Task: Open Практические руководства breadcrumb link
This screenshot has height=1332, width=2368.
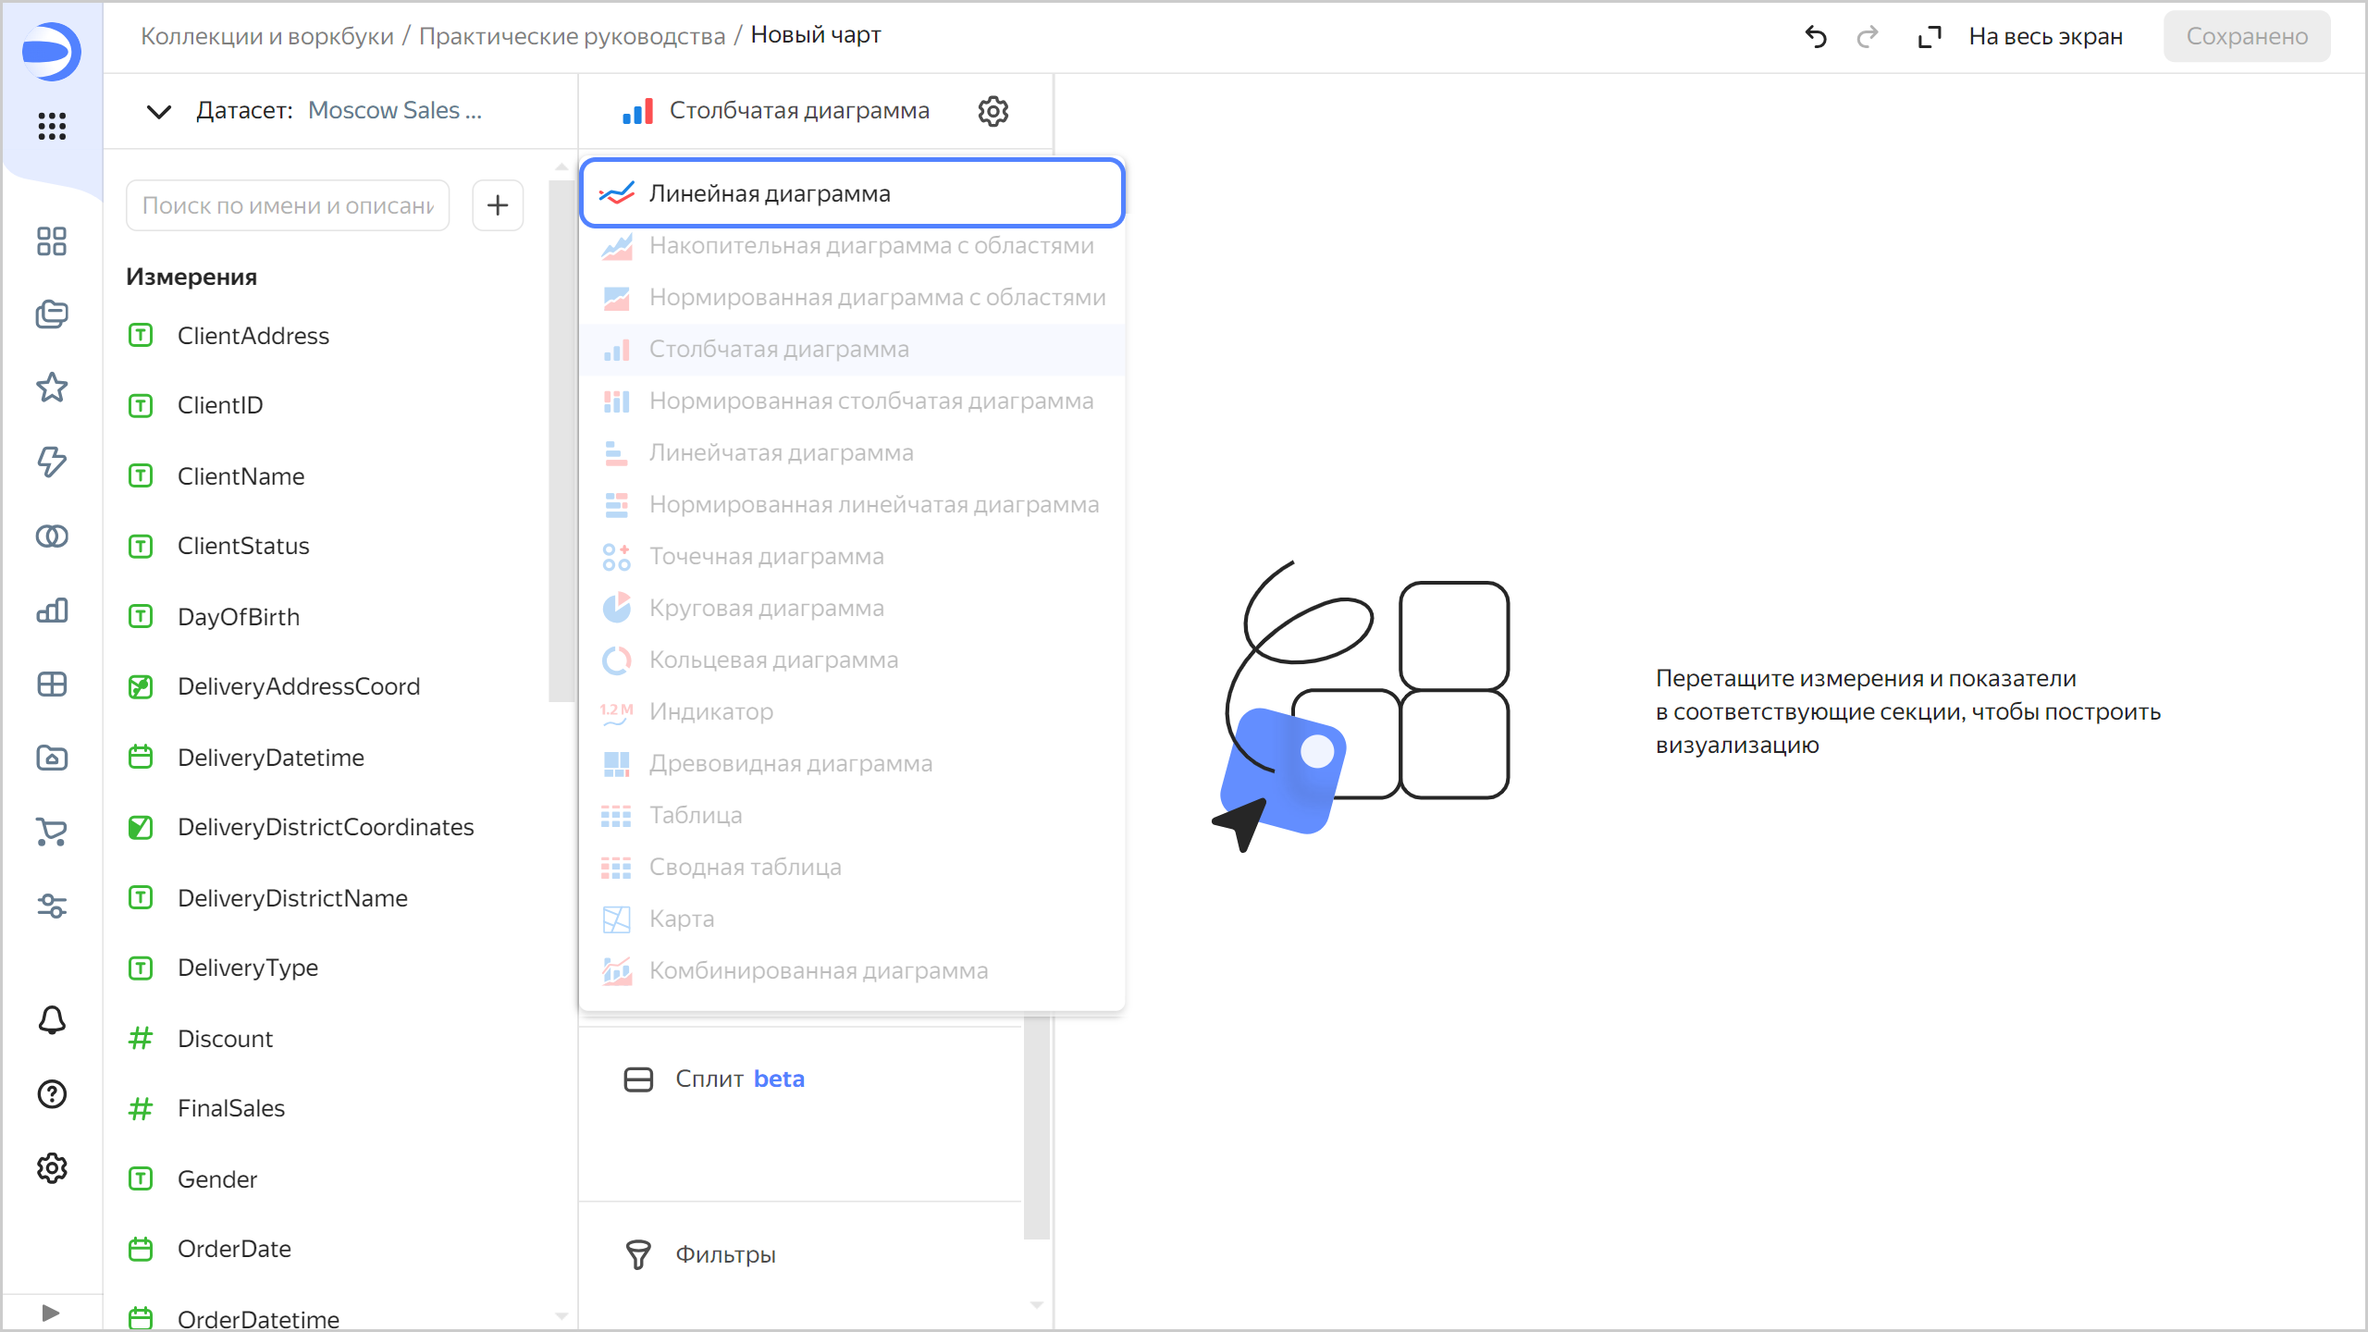Action: (572, 36)
